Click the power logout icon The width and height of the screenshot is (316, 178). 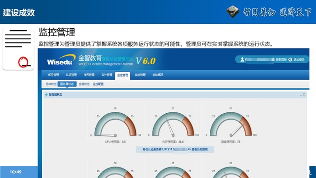click(290, 59)
